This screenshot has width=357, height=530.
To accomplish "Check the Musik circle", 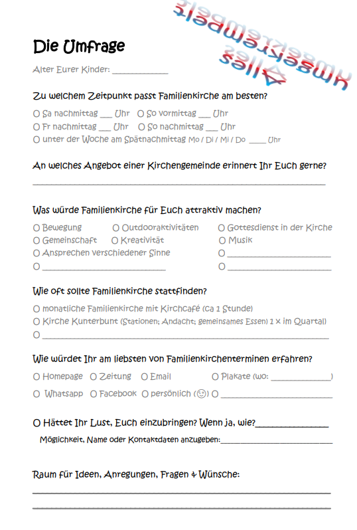I will (222, 240).
